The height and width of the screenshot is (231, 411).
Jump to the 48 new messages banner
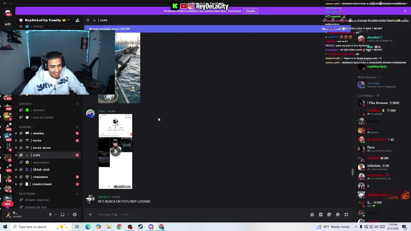pos(109,29)
